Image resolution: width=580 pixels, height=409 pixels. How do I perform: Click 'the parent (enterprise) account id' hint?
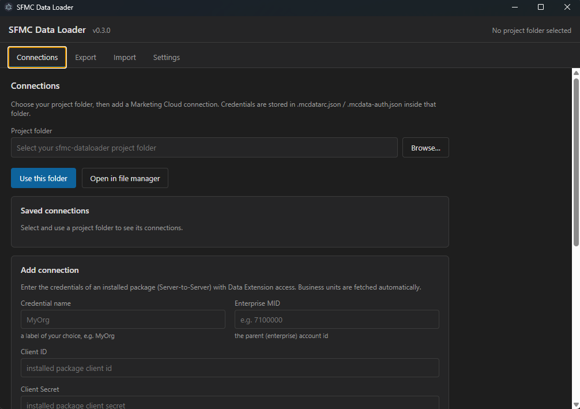[281, 336]
